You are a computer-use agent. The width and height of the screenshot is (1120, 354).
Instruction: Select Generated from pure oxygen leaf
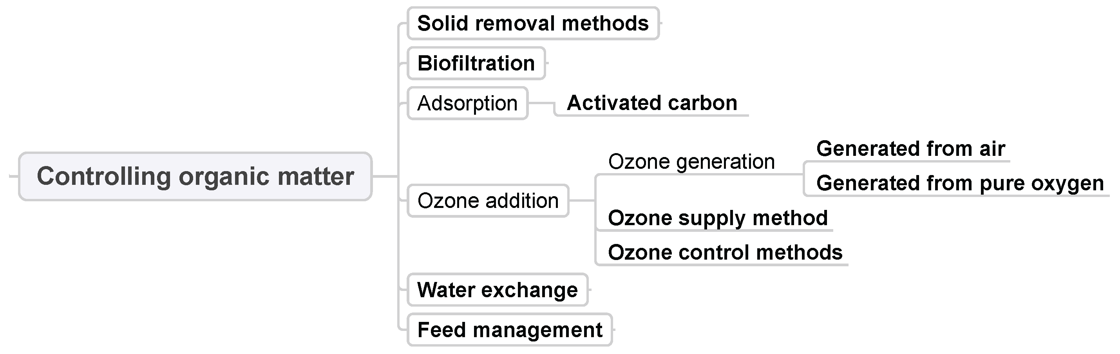coord(959,183)
